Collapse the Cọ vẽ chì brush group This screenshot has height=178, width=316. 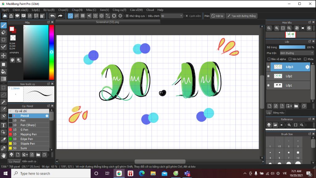coord(10,111)
